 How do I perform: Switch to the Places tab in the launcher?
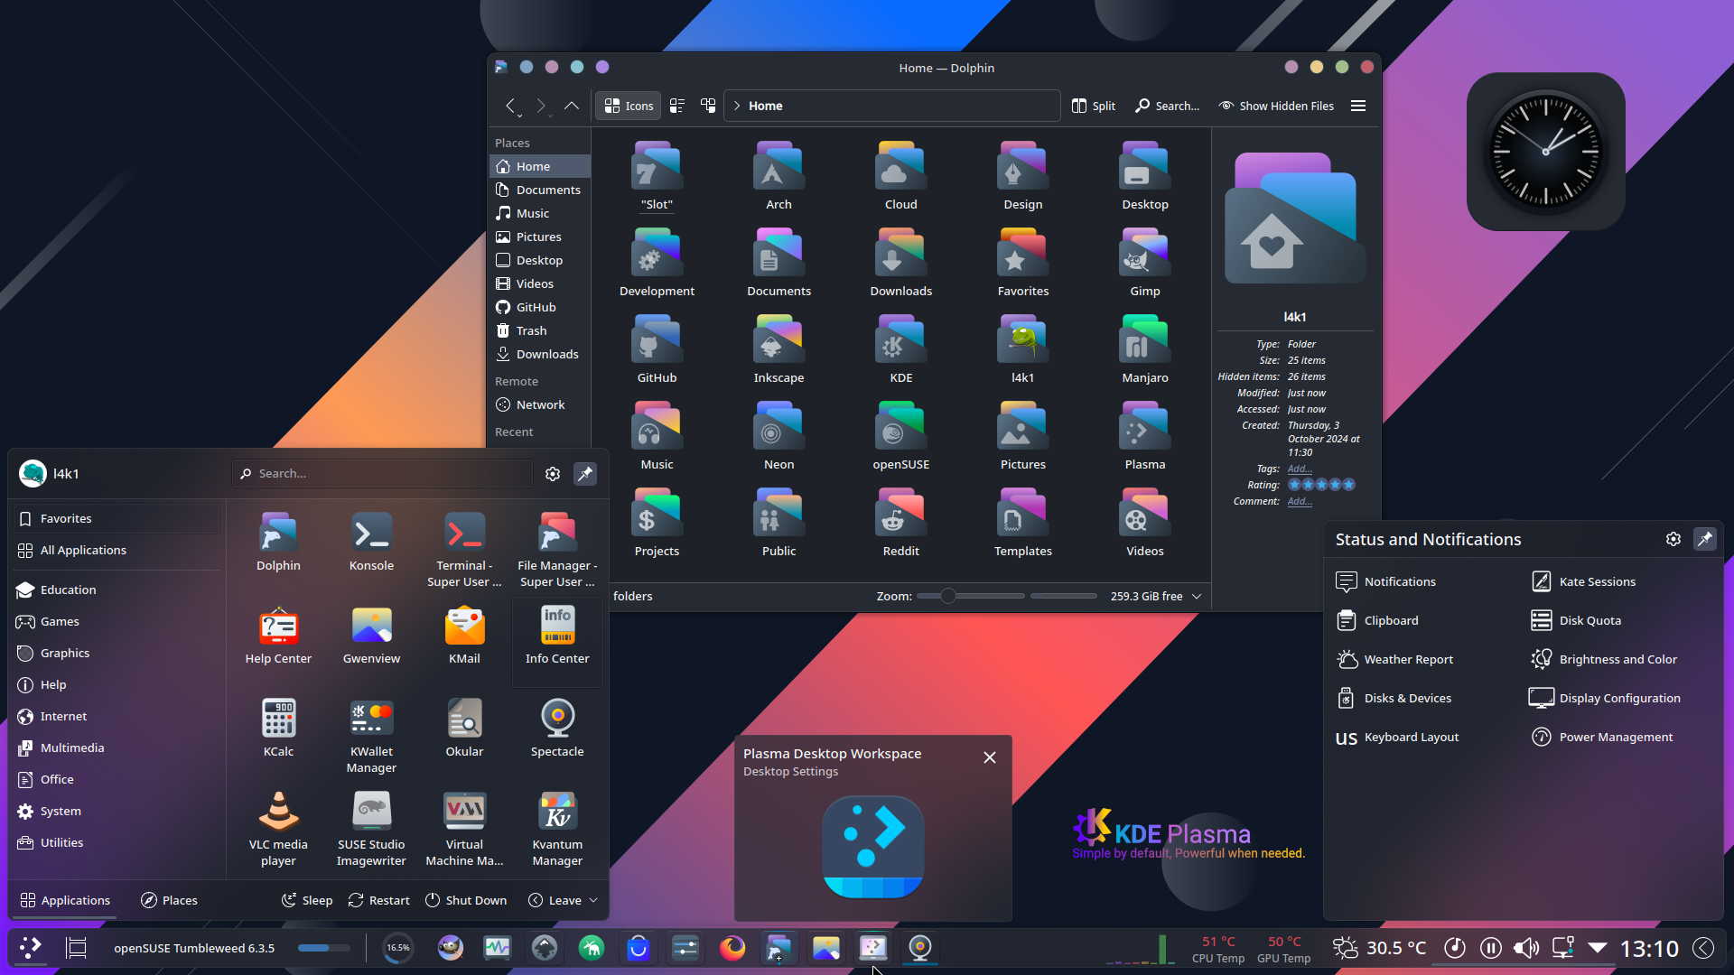(168, 900)
